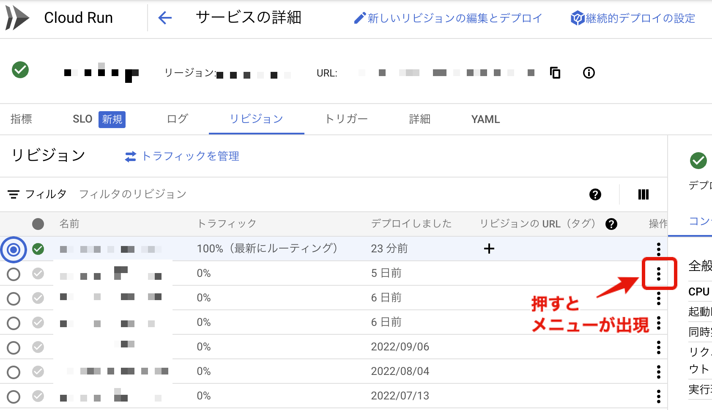Screen dimensions: 712x410
Task: Open the help icon beside the filter field
Action: point(595,194)
